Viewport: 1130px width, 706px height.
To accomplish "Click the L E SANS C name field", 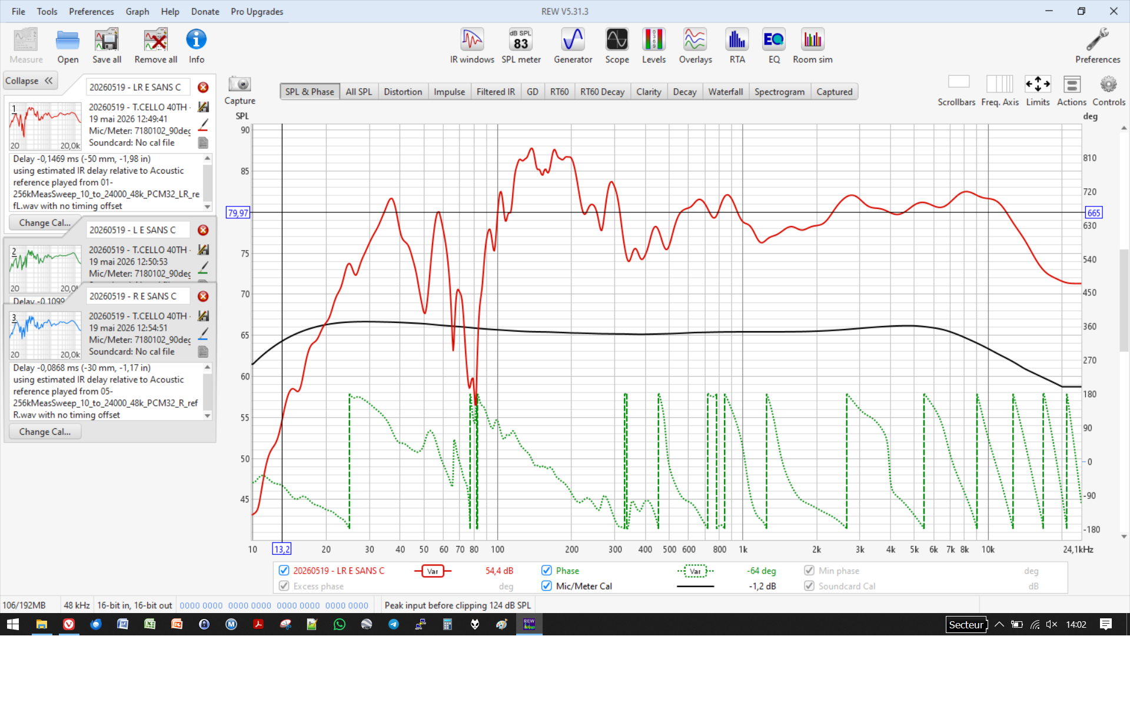I will click(138, 230).
